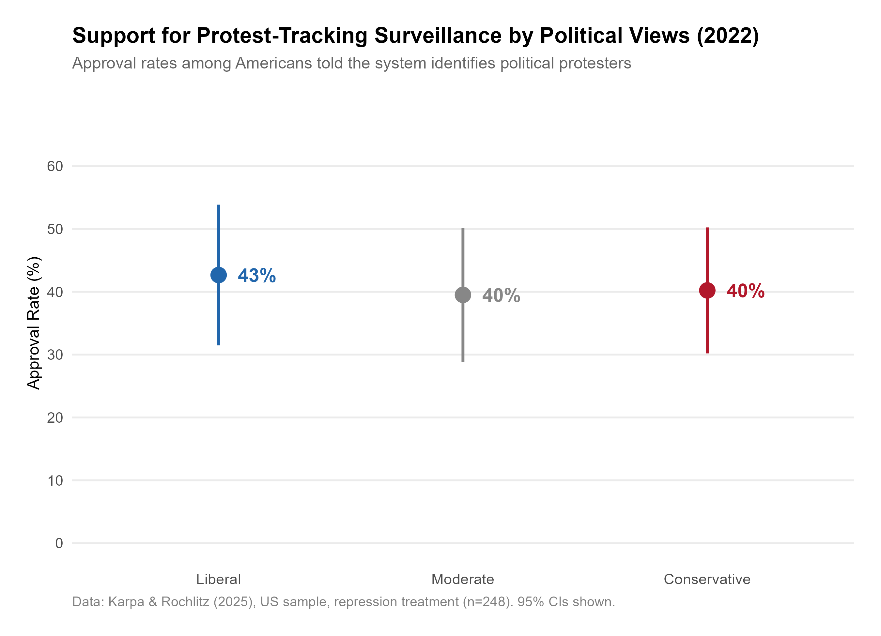Click the 30 tick label on y-axis

point(55,355)
